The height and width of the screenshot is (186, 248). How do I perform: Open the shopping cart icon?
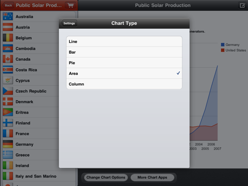coord(71,6)
